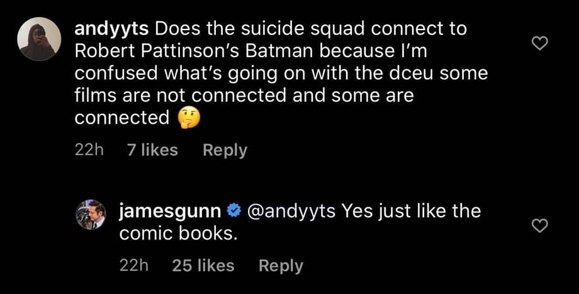
Task: Click the 22h timestamp under andyyts's comment
Action: pos(89,150)
